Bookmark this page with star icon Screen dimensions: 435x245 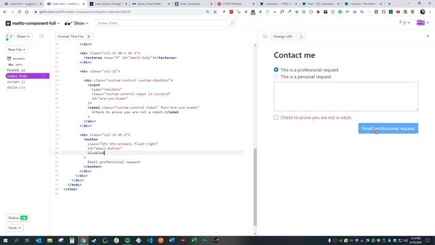point(215,12)
